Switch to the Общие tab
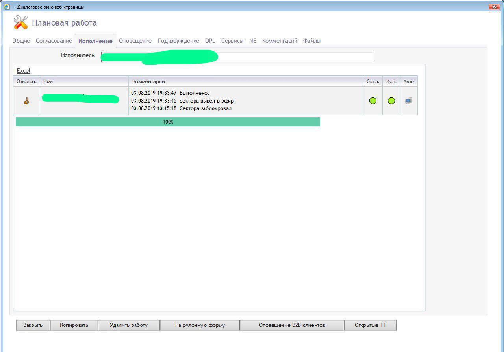Screen dimensions: 504x352 pyautogui.click(x=21, y=41)
